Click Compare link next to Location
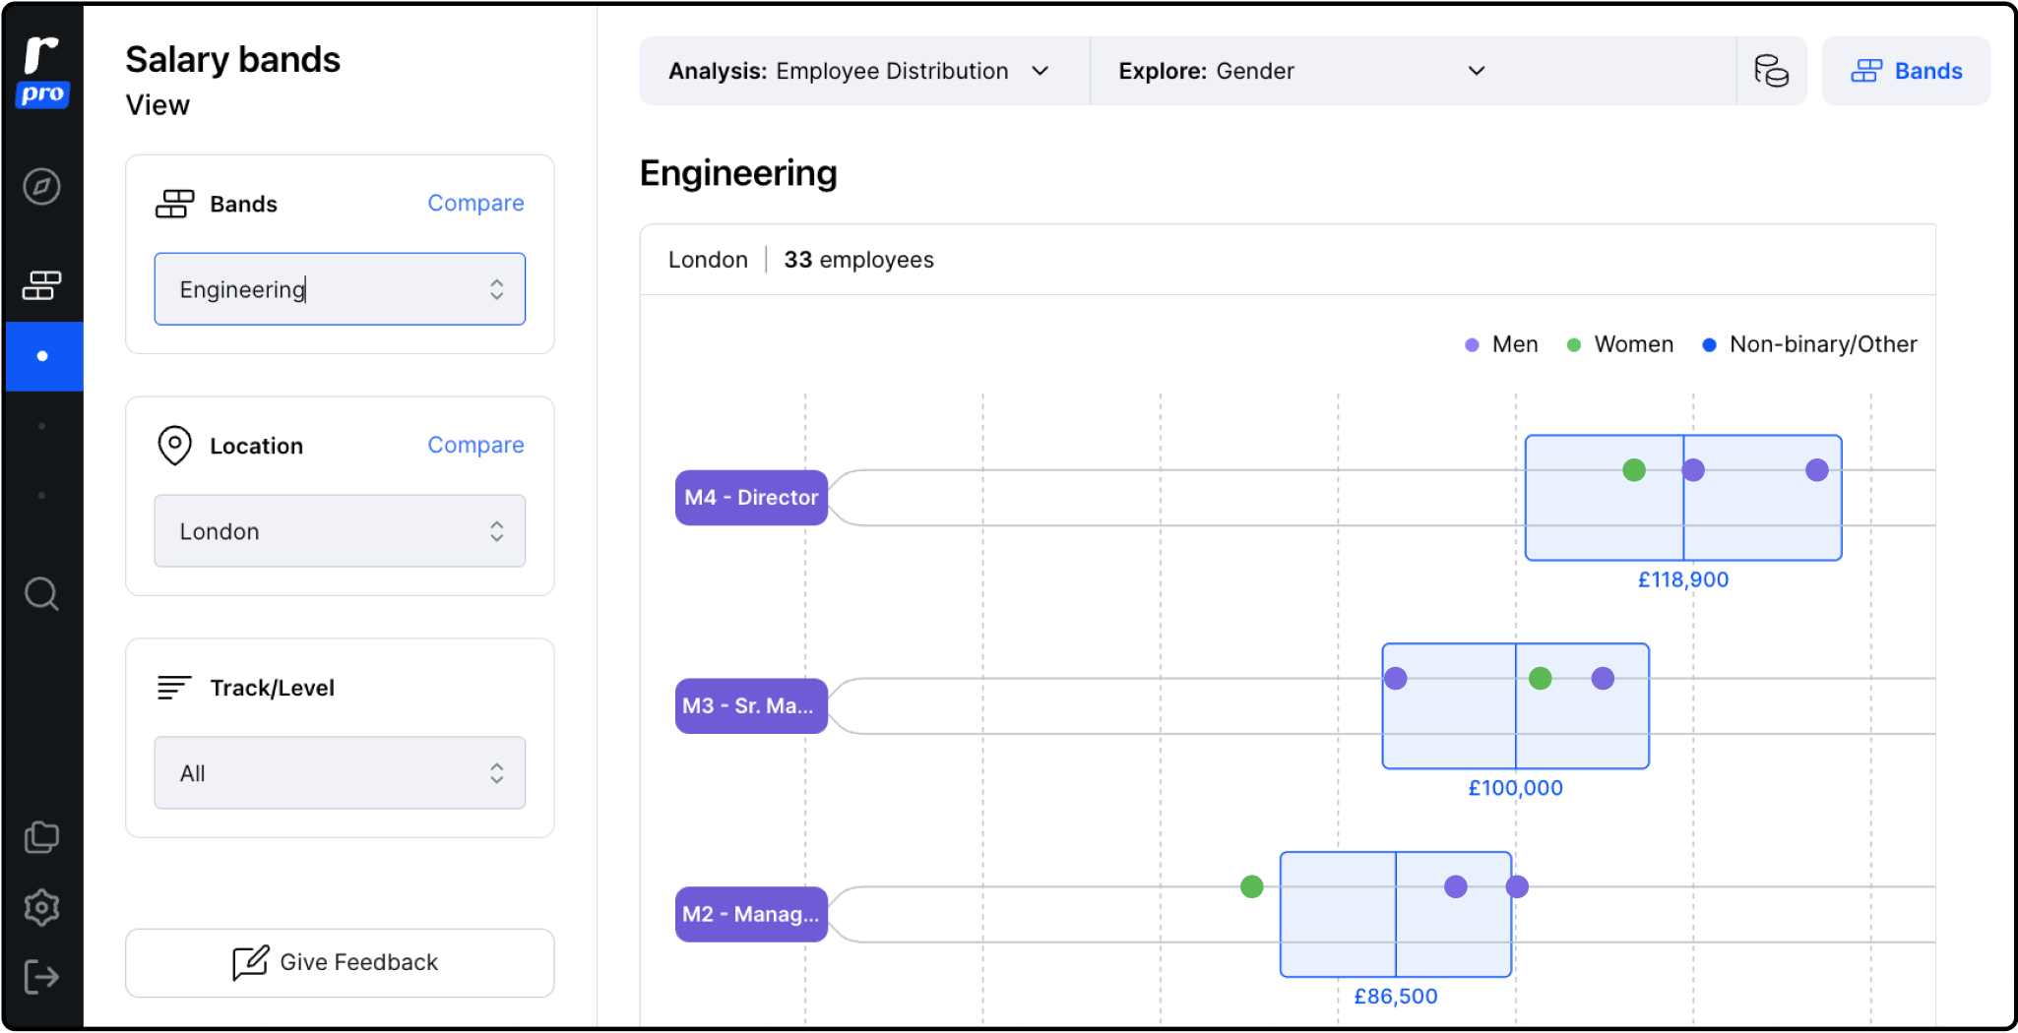This screenshot has width=2018, height=1033. coord(475,446)
